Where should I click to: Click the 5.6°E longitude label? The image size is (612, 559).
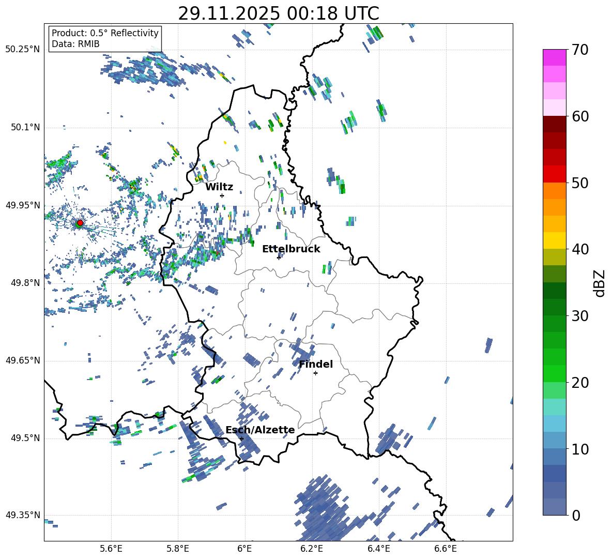point(111,549)
